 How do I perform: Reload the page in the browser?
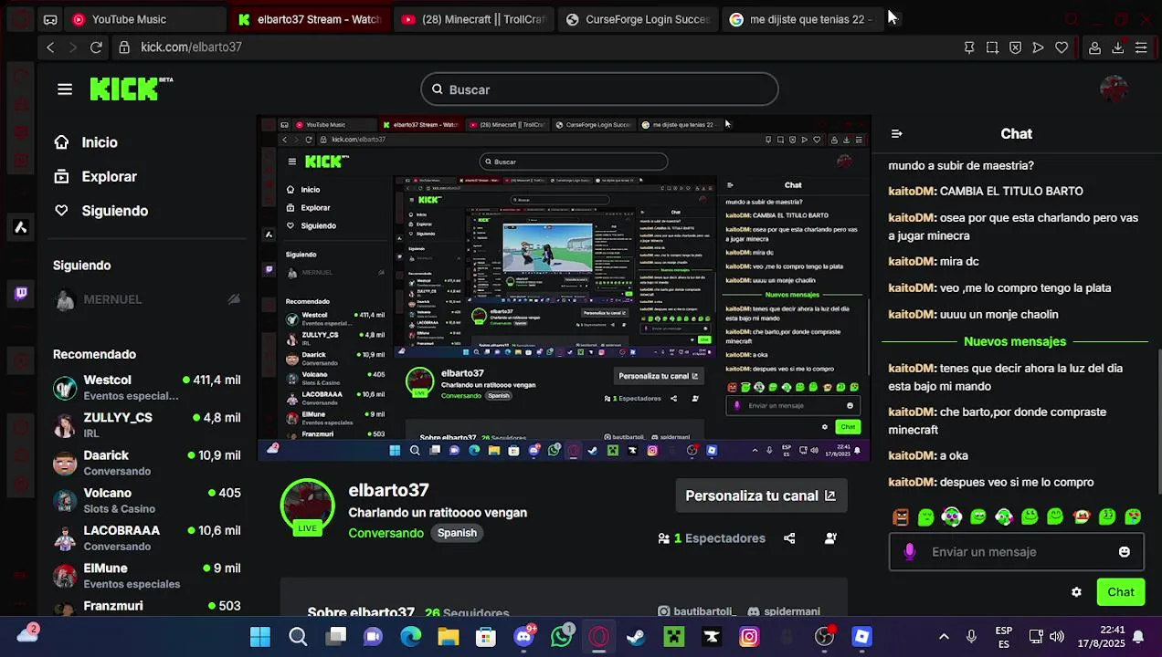[x=96, y=47]
